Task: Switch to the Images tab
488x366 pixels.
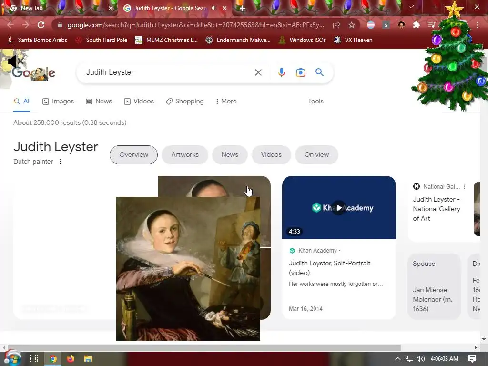Action: (58, 101)
